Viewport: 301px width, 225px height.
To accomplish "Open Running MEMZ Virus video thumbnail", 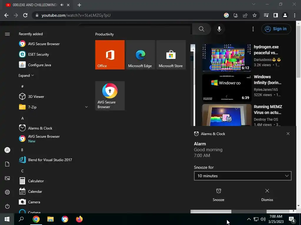I will [x=227, y=115].
